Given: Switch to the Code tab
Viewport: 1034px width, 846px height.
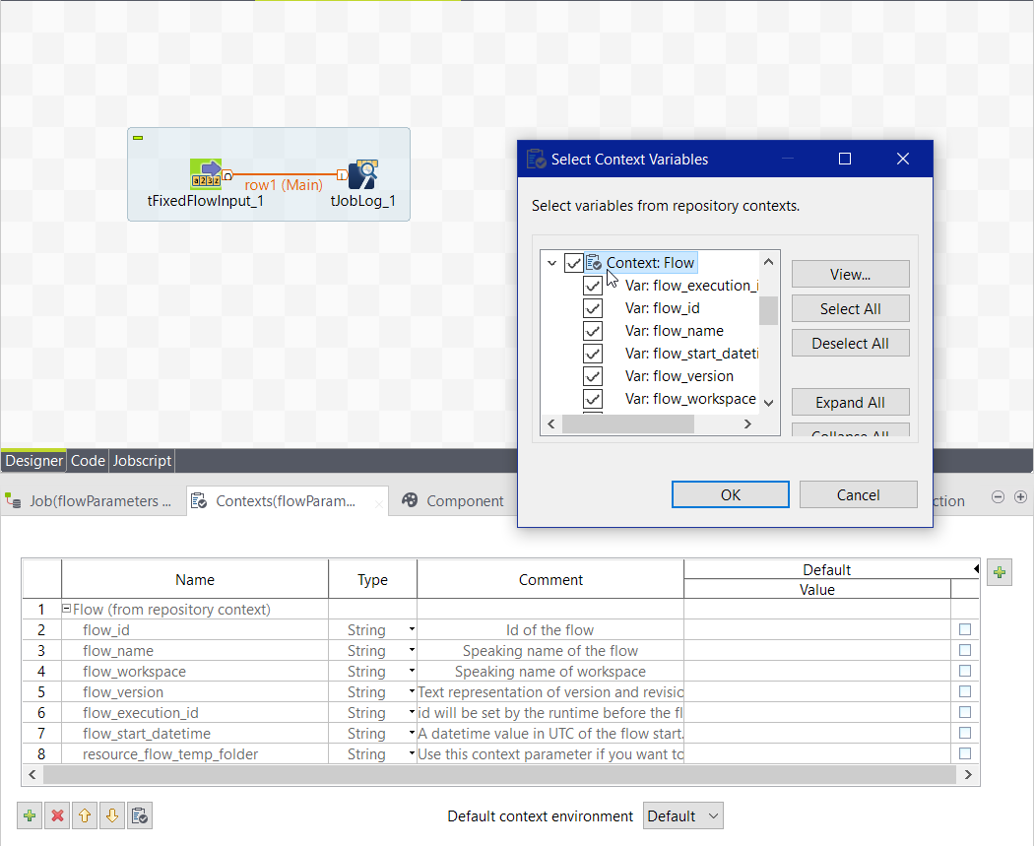Looking at the screenshot, I should tap(88, 460).
